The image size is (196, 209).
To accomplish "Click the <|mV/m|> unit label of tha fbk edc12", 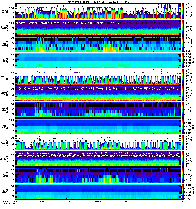I will pyautogui.click(x=192, y=44).
